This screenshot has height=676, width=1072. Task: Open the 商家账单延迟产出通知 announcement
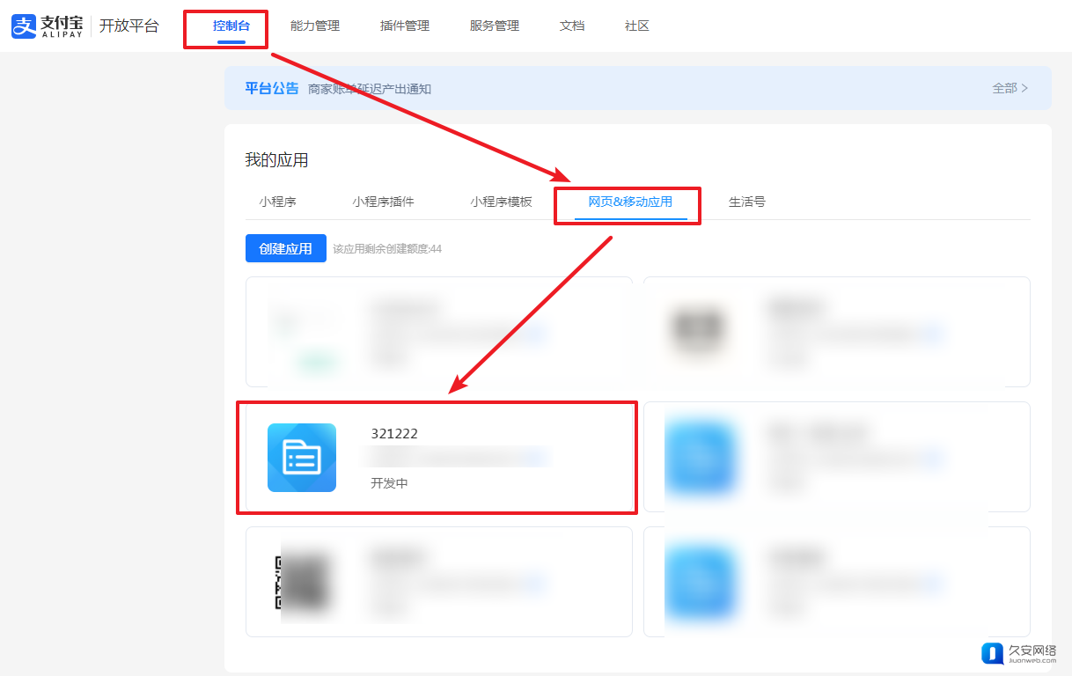[x=370, y=89]
